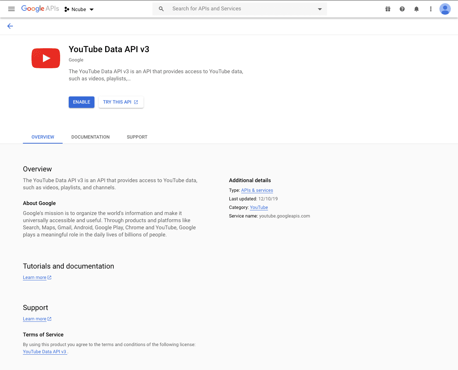Go back using the blue arrow
The image size is (458, 370).
point(10,26)
